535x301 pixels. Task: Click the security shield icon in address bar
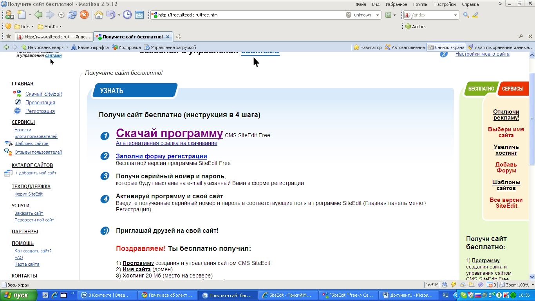tap(349, 15)
